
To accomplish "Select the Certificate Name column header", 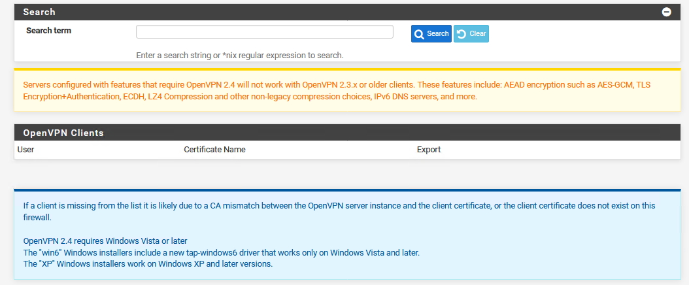I will pyautogui.click(x=214, y=149).
